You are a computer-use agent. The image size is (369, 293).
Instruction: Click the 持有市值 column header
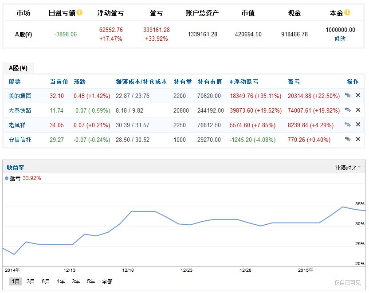point(210,82)
